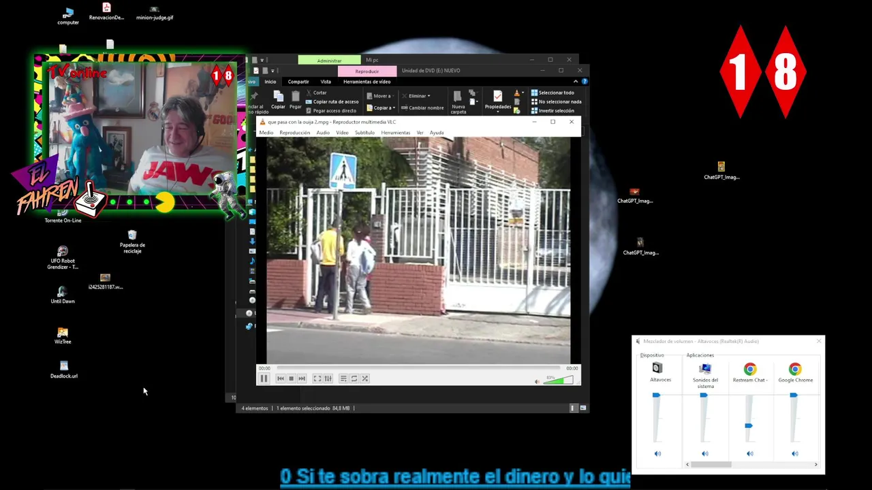Screen dimensions: 872x490
Task: Open VLC Herramientas menu
Action: [x=396, y=133]
